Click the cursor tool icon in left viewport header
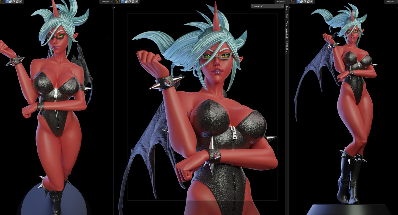 coord(2,2)
